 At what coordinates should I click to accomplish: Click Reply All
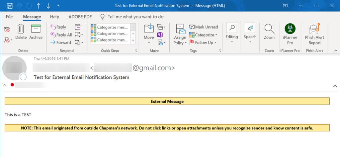pos(61,35)
